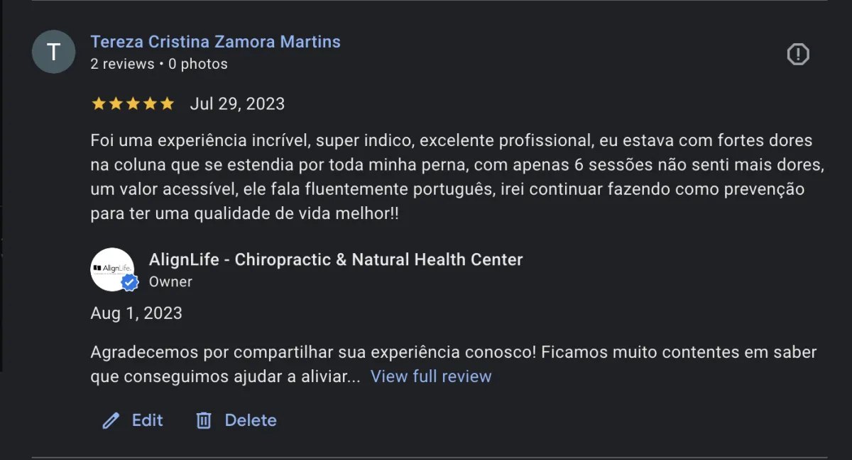
Task: Click the Aug 1, 2023 reply date
Action: point(136,313)
